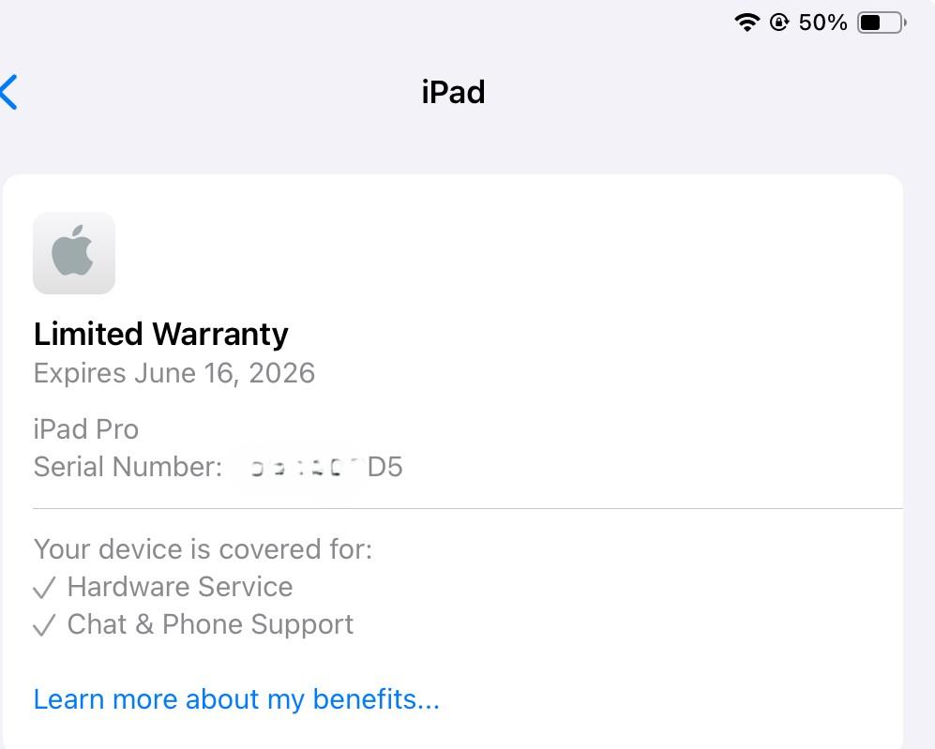This screenshot has height=749, width=935.
Task: Click the iPad page title
Action: [x=453, y=92]
